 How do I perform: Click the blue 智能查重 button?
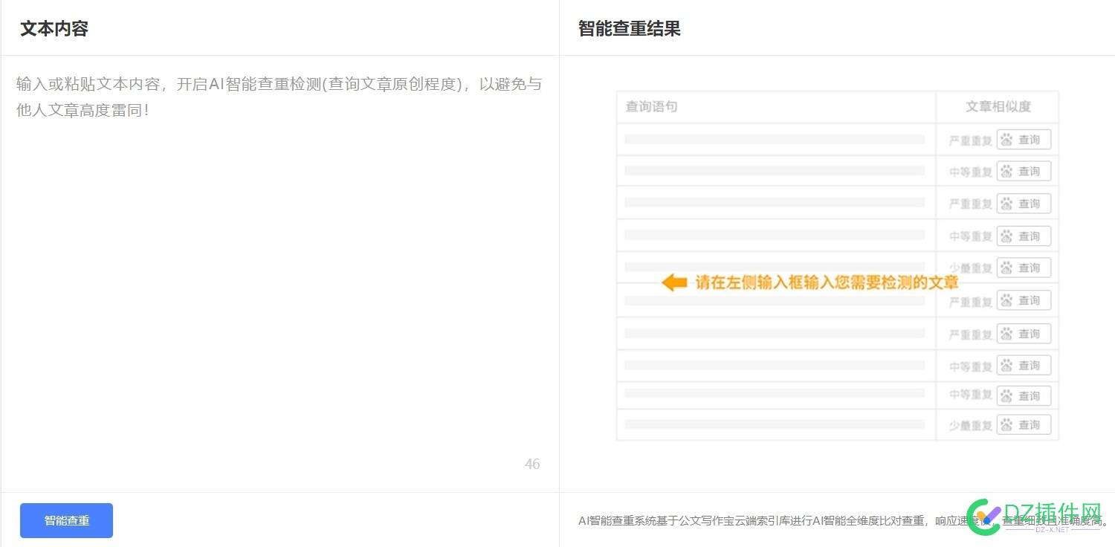point(66,520)
